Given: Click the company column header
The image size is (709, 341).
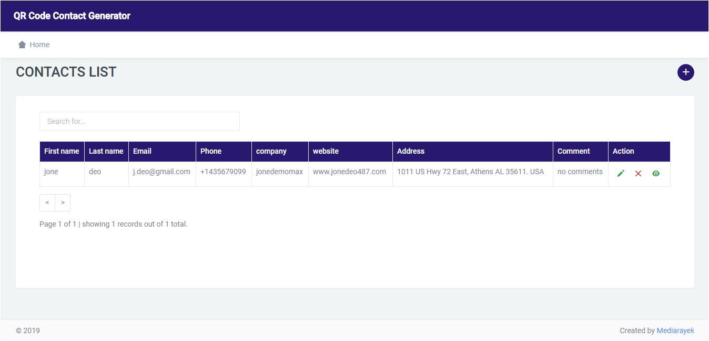Looking at the screenshot, I should pos(280,151).
